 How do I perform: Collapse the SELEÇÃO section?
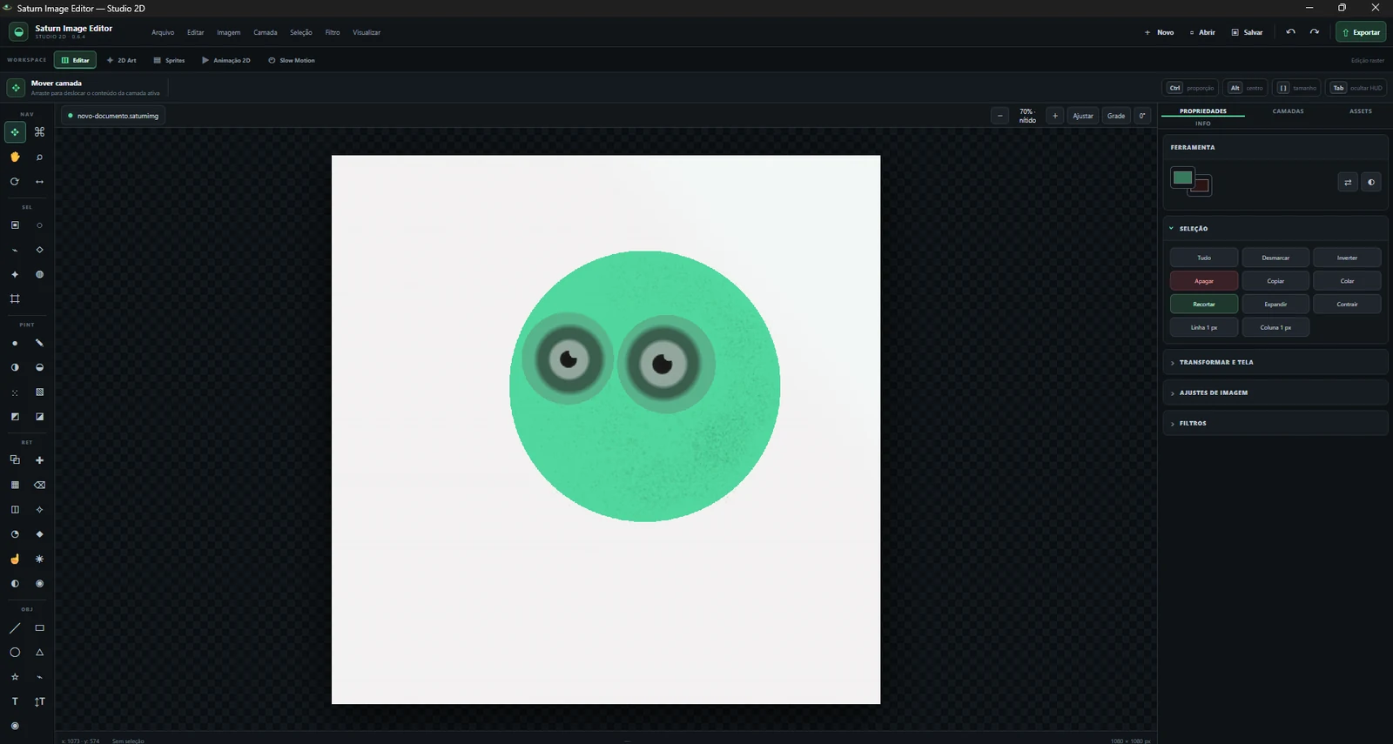[1275, 228]
